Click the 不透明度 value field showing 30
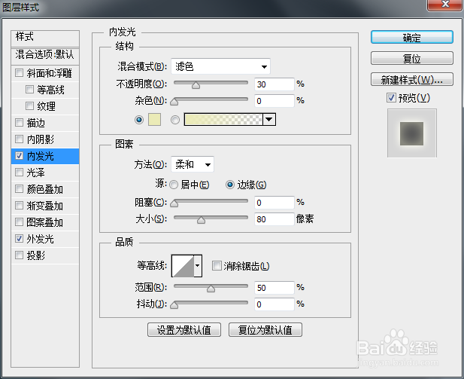The image size is (464, 379). coord(274,84)
